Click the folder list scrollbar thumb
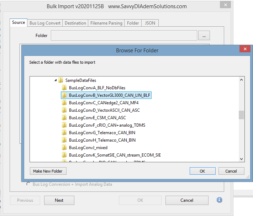 click(x=241, y=115)
